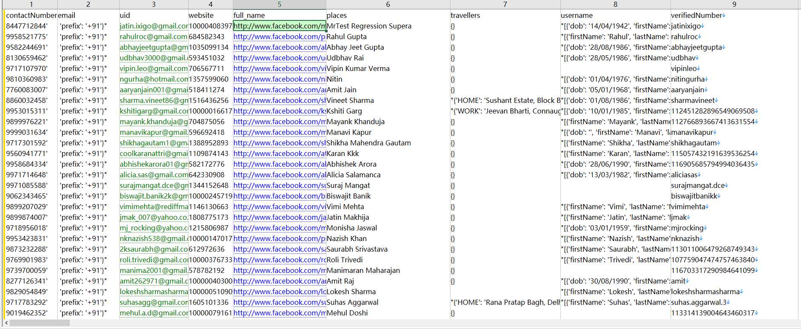Open Facebook link in Karan Kkk row

(x=280, y=153)
